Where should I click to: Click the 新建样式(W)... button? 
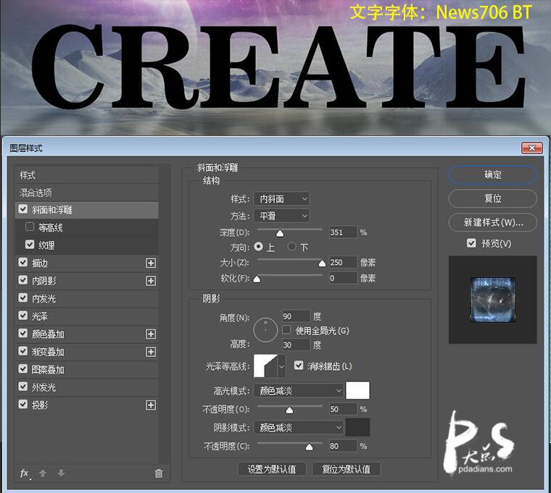493,222
